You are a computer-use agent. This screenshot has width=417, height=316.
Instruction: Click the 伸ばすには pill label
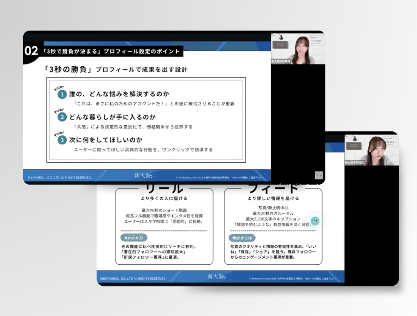242,238
